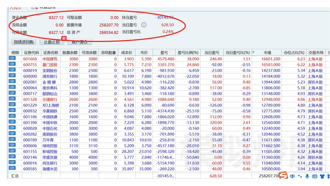Image resolution: width=330 pixels, height=186 pixels.
Task: Sort by 可用余额 column header
Action: click(x=89, y=52)
